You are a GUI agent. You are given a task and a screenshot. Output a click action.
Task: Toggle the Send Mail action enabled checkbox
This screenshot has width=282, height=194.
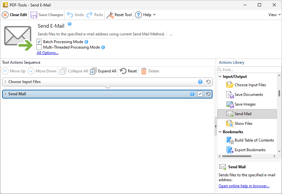pyautogui.click(x=200, y=94)
